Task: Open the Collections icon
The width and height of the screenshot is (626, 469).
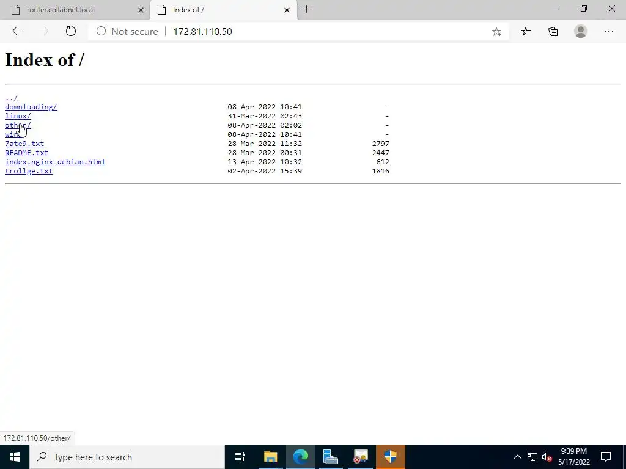Action: point(553,32)
